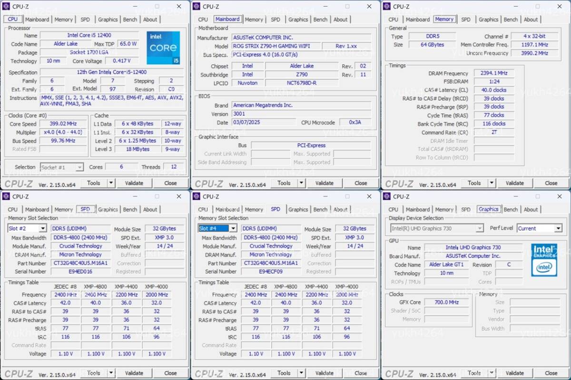Open About tab in Mainboard-tab window
The height and width of the screenshot is (380, 571).
point(340,19)
